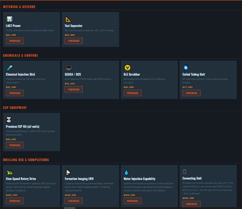Click the $42,000 Test Separator price
Viewport: 242px width, 209px height.
click(x=70, y=35)
